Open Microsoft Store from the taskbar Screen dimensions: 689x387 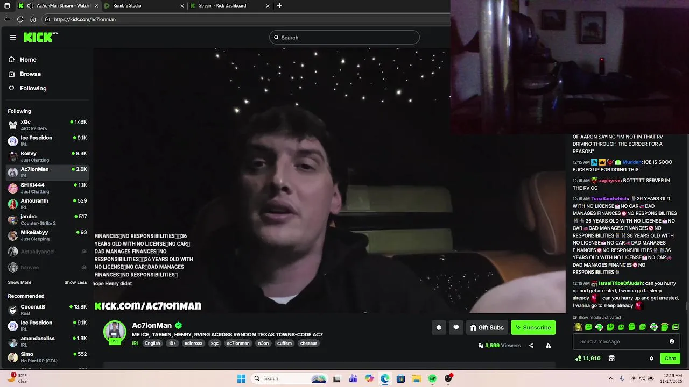(x=400, y=378)
